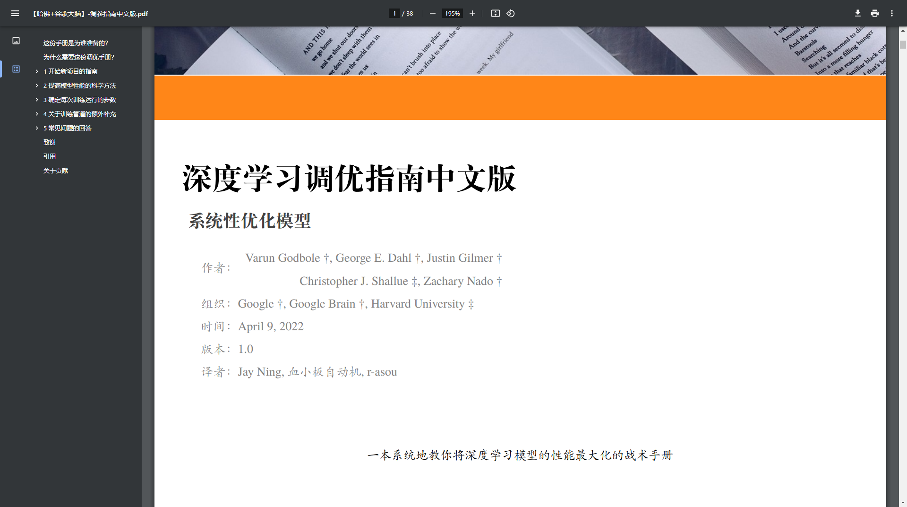This screenshot has height=507, width=907.
Task: Click the version number 1.0
Action: 246,349
